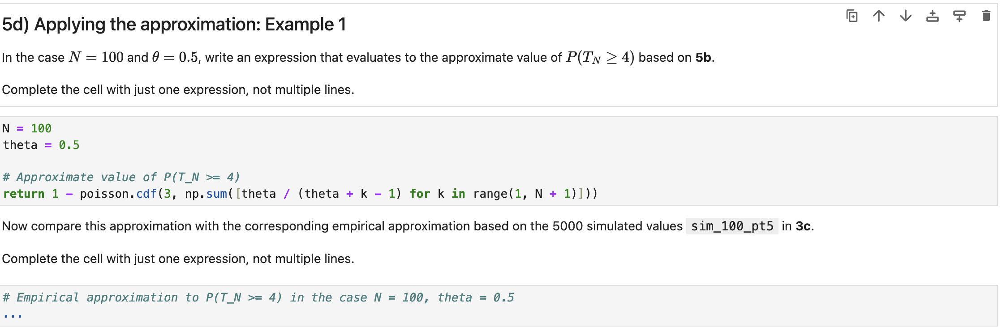Click inside the first code cell
Viewport: 1002px width, 327px height.
pos(269,161)
